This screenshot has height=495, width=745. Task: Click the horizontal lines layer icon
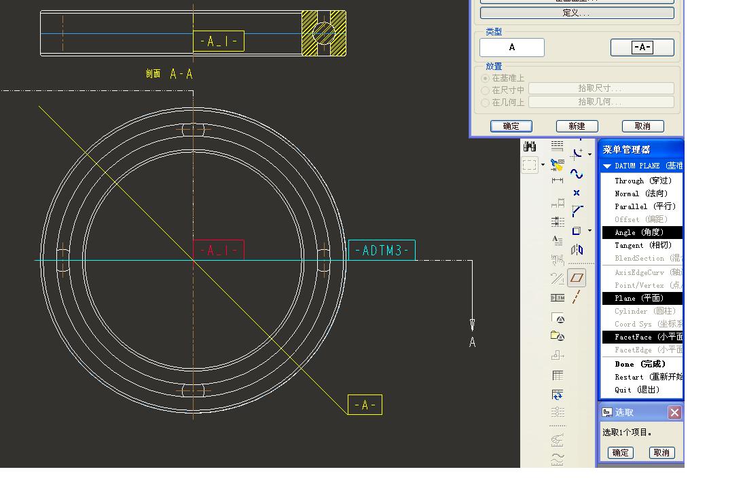pos(558,145)
